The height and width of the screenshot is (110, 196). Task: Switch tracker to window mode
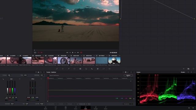coord(123,72)
